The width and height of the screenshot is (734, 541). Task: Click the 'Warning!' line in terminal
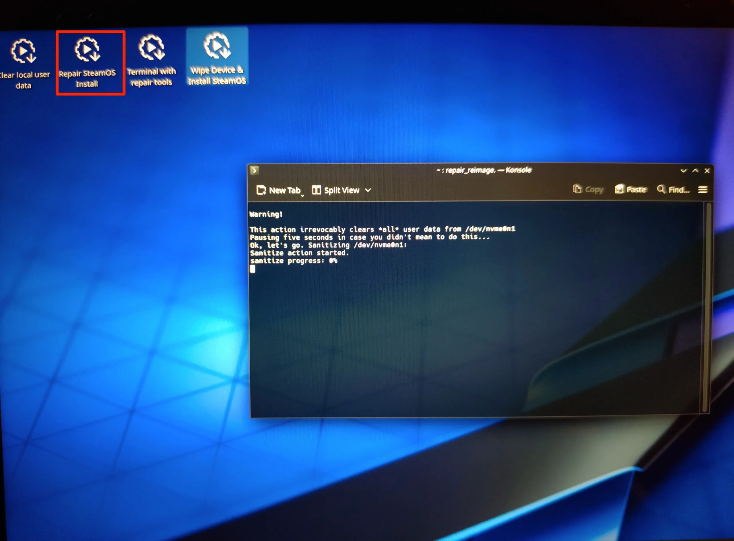point(266,214)
